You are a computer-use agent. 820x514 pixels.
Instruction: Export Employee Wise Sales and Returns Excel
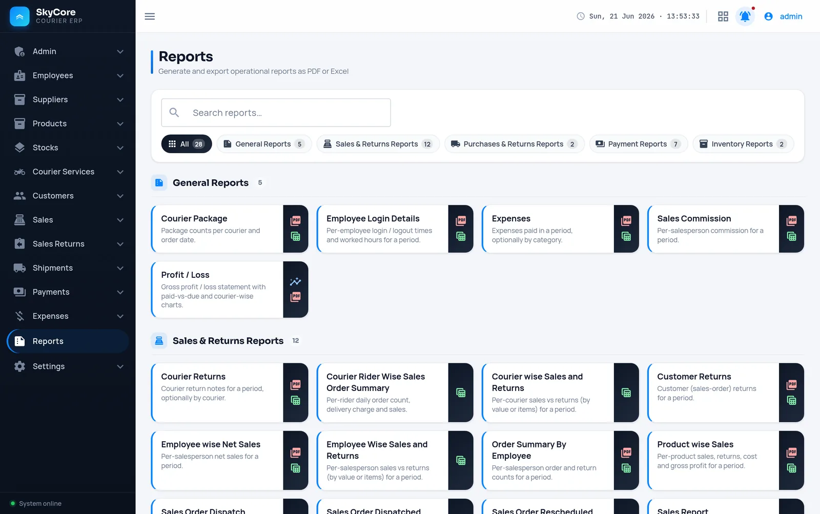point(461,460)
